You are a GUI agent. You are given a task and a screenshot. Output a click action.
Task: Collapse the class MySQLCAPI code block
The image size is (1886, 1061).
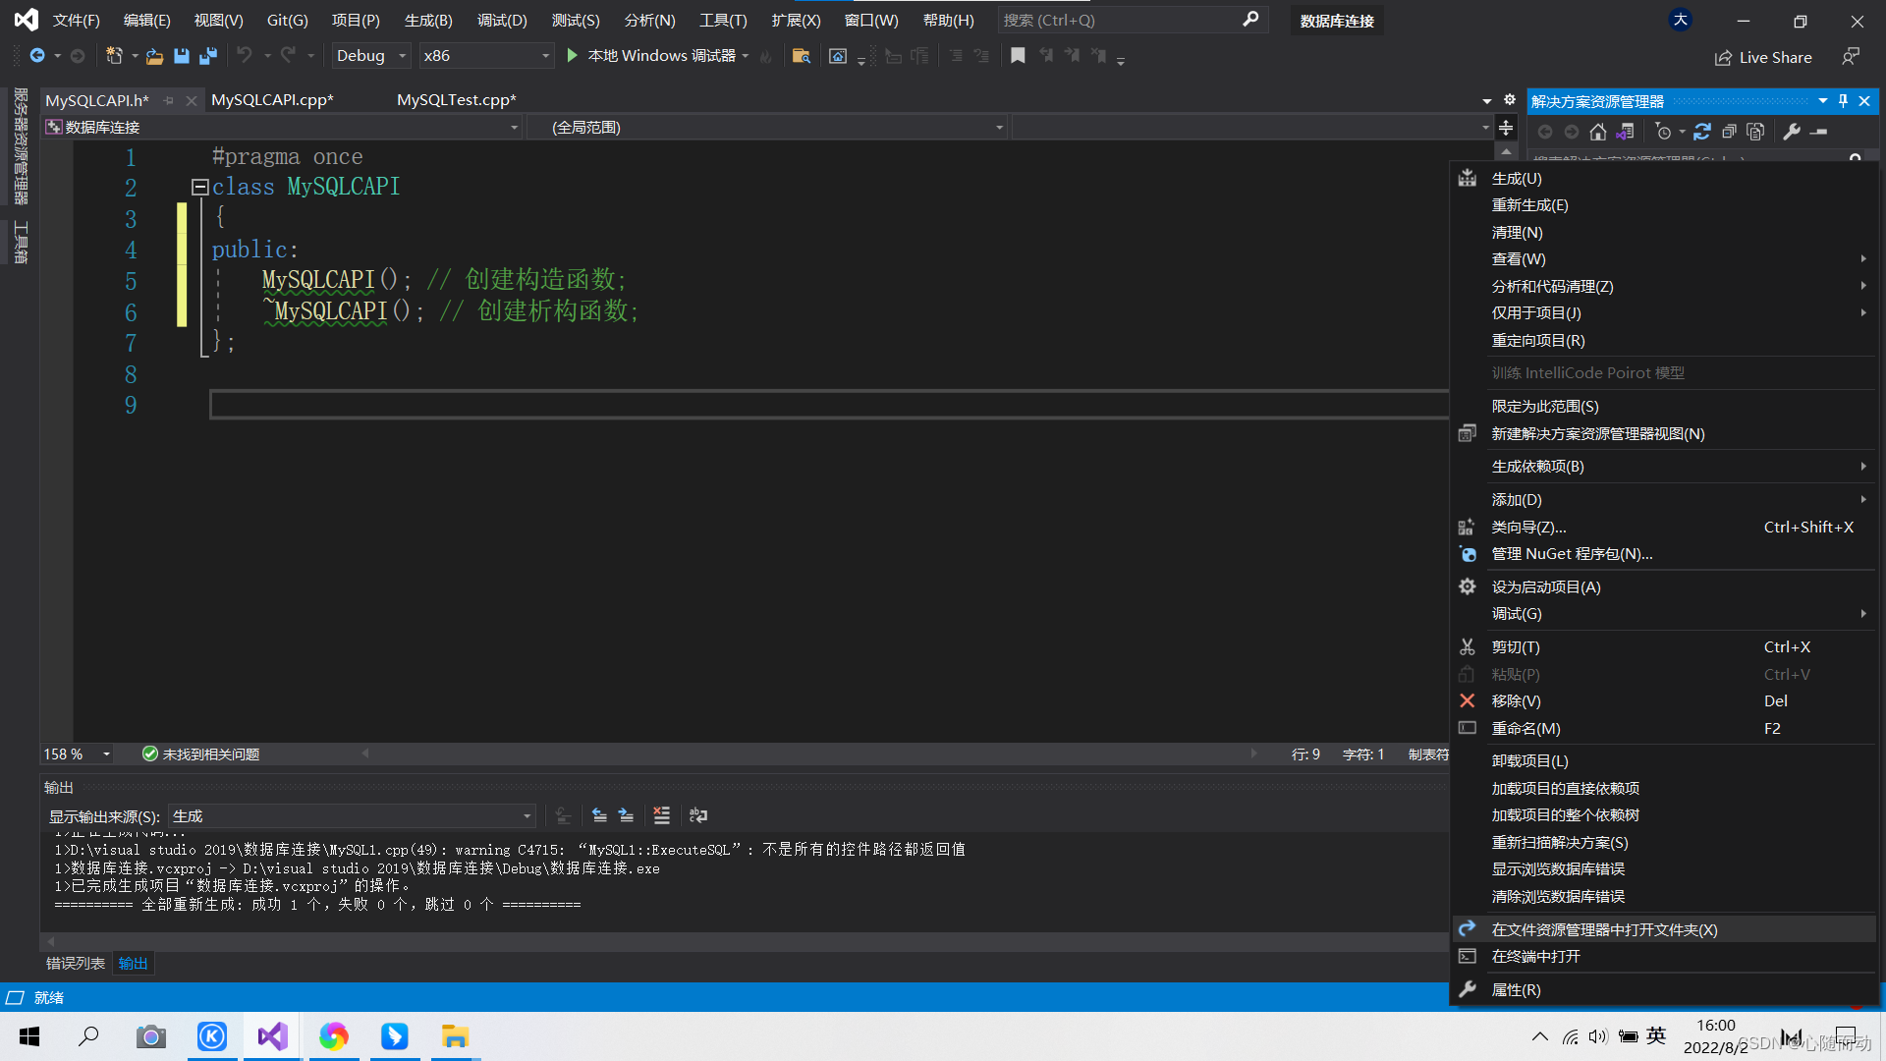199,187
